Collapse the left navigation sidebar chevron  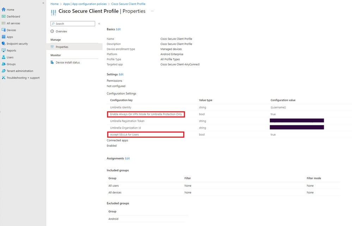(43, 3)
